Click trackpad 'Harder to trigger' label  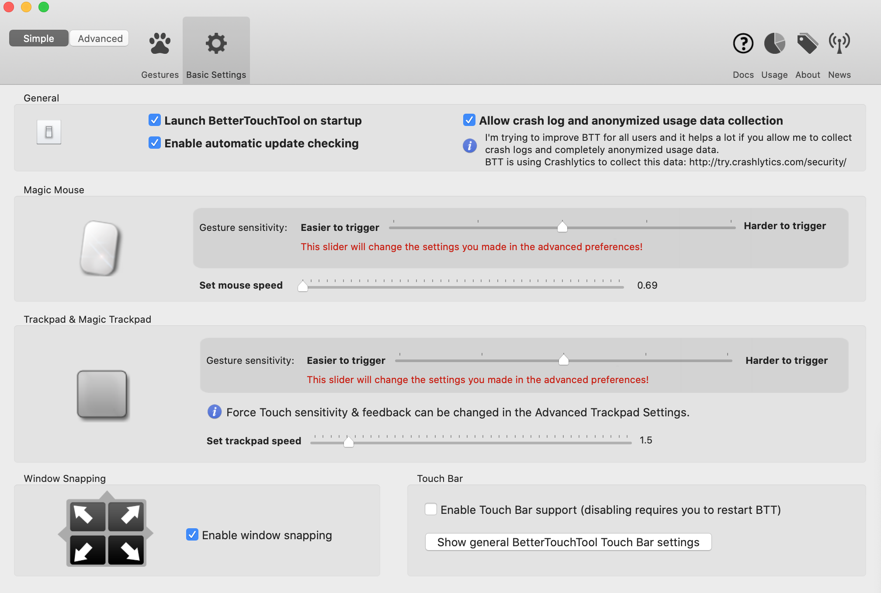[x=787, y=360]
